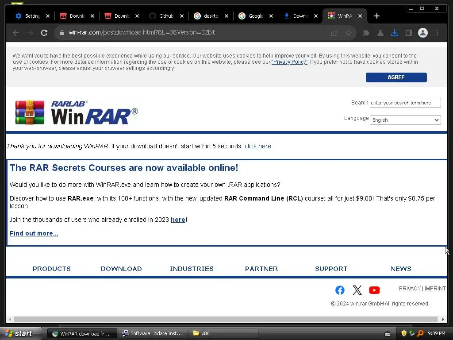
Task: Open the PARTNER navigation item
Action: [261, 269]
